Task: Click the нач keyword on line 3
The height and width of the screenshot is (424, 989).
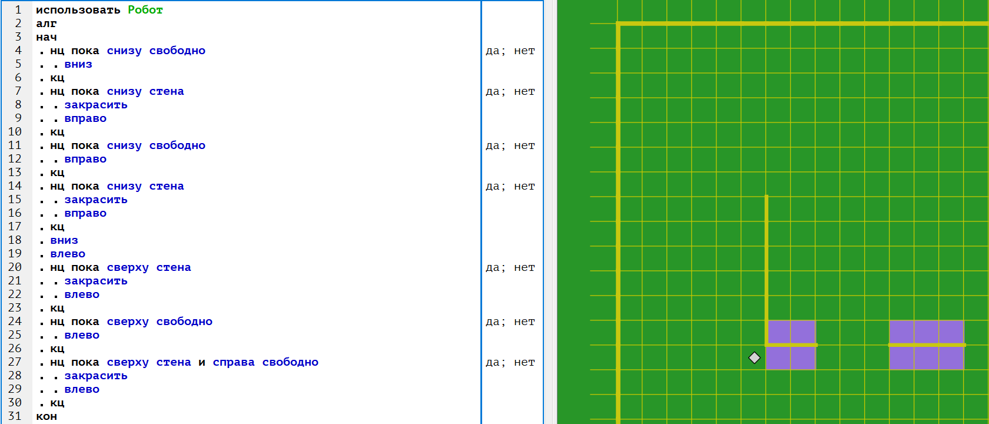Action: point(47,37)
